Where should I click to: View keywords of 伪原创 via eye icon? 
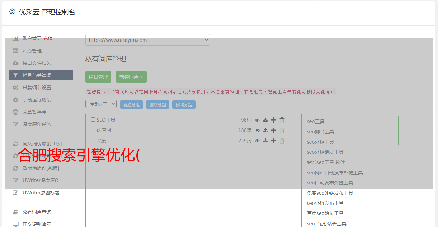(x=257, y=130)
